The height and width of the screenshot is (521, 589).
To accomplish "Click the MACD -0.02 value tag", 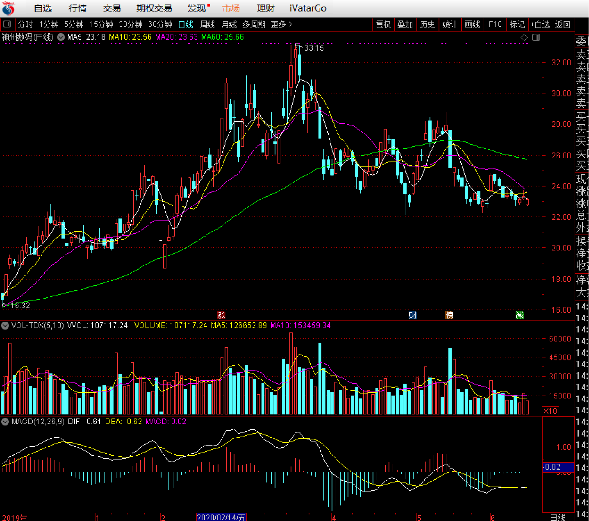I will 558,467.
